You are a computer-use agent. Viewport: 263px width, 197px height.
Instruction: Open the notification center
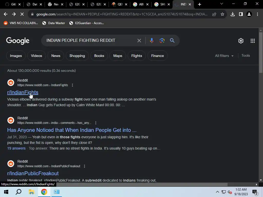[x=255, y=192]
